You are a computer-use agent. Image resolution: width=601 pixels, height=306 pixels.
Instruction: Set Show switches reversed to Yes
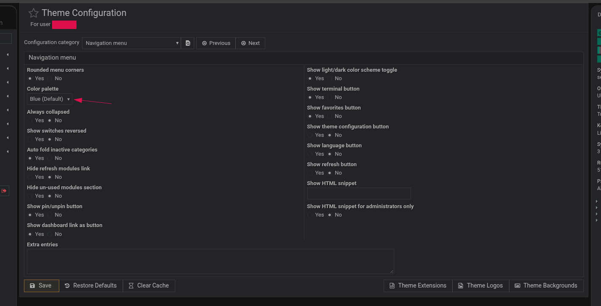tap(30, 139)
